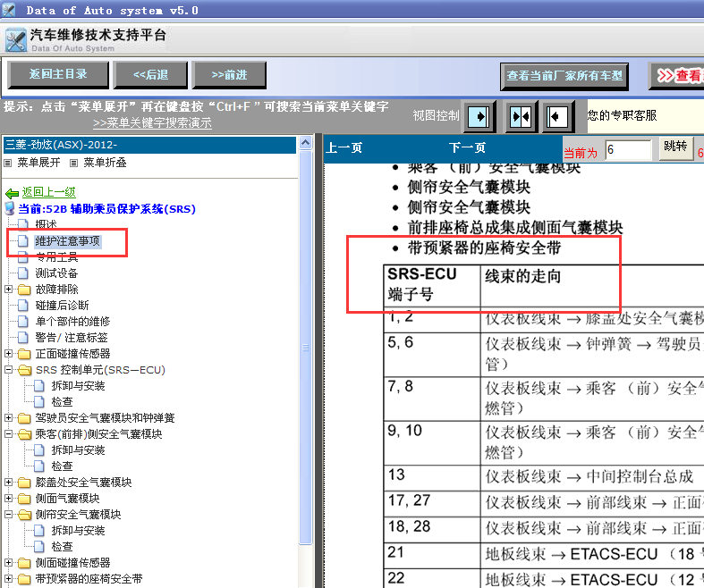Click the folder icon of SRS 控制单元(SRS-ECU)
704x588 pixels.
pos(24,370)
